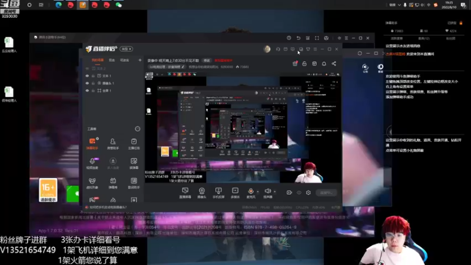
Task: Click the record video camera icon
Action: tap(289, 193)
